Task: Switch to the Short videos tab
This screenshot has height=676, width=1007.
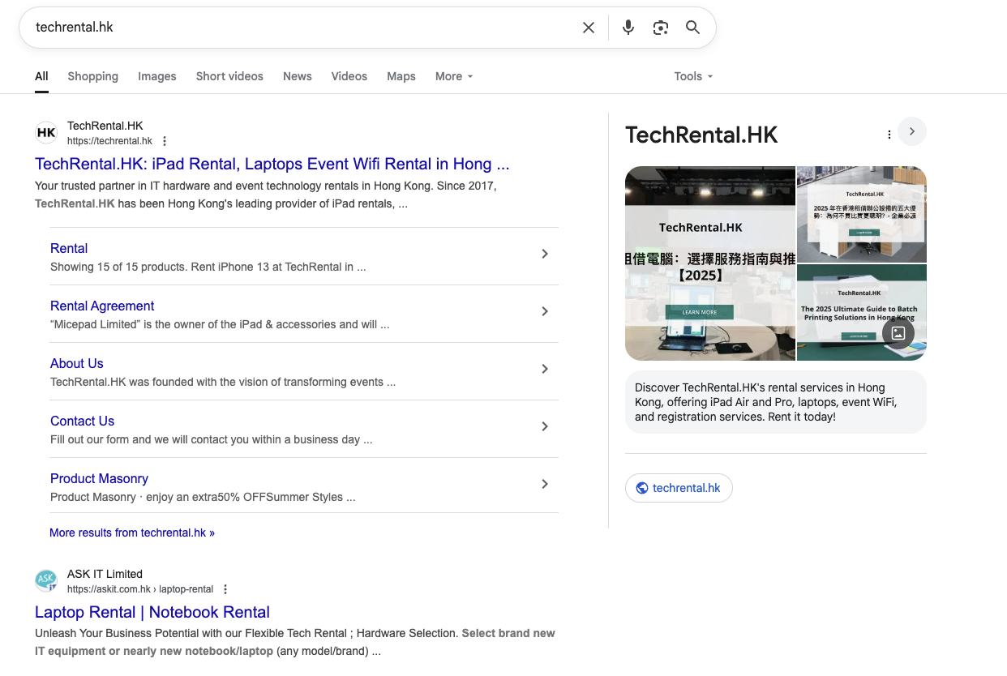Action: tap(229, 76)
